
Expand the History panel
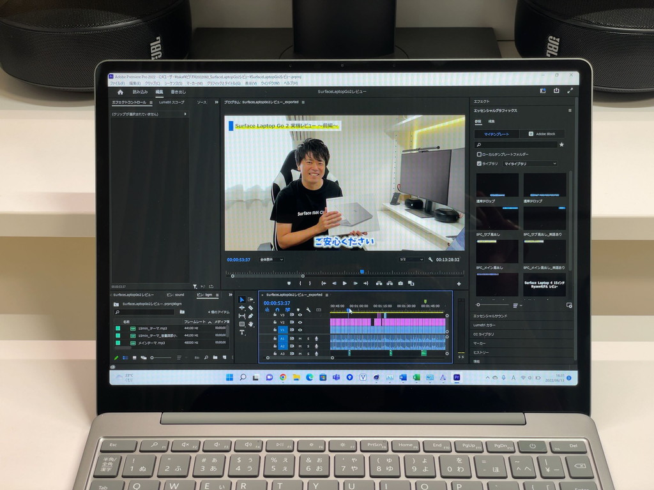tap(481, 352)
